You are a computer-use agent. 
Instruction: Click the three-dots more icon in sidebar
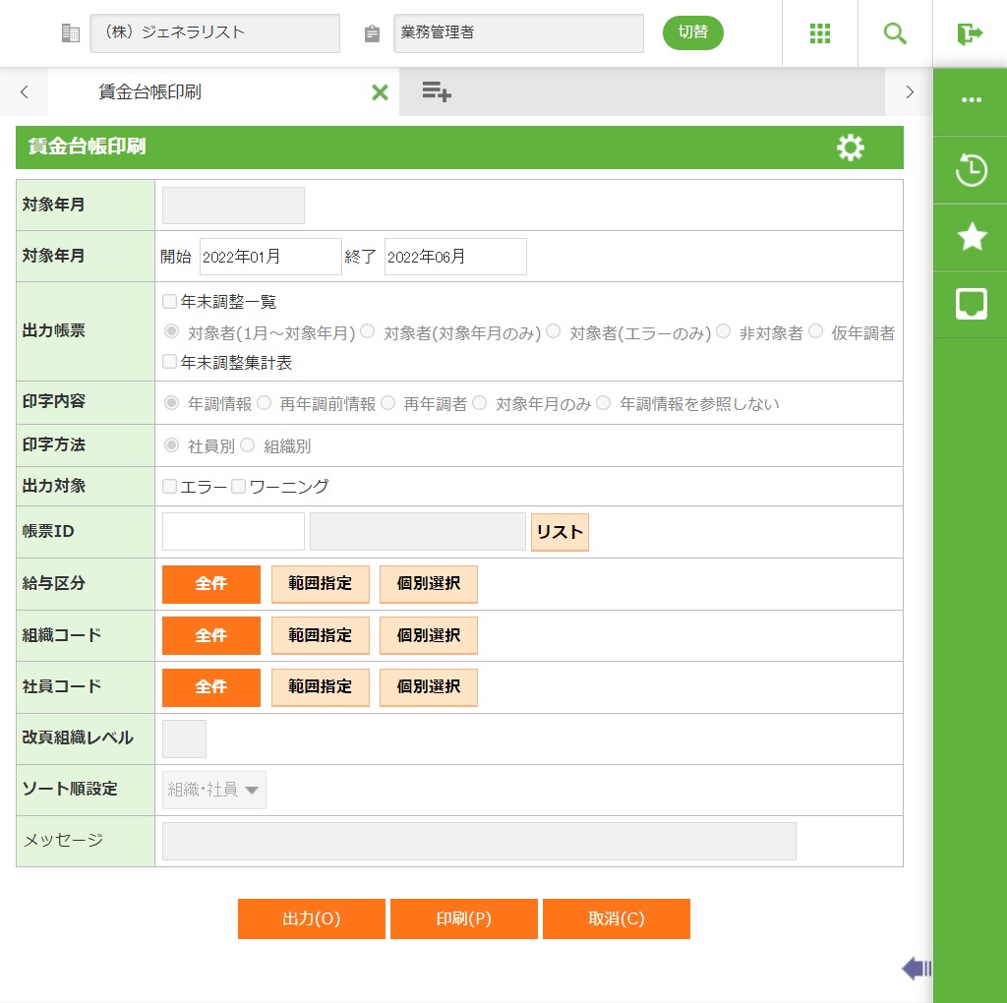971,100
